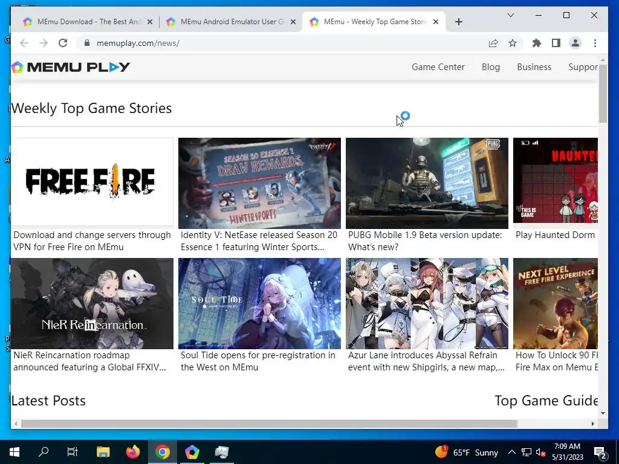This screenshot has width=619, height=464.
Task: Open MEmu Play from taskbar
Action: click(x=192, y=452)
